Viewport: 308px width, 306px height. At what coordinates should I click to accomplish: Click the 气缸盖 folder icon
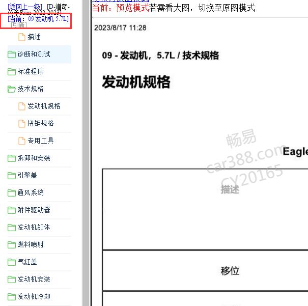[12, 262]
